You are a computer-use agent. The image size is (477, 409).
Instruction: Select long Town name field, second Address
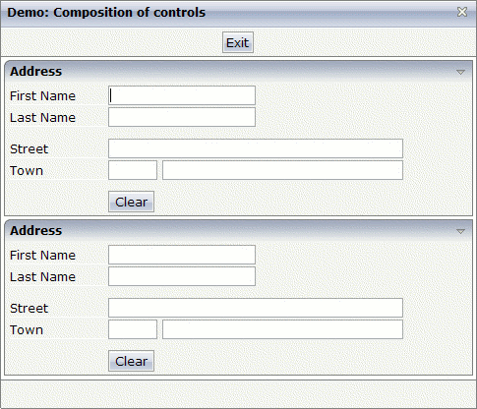pyautogui.click(x=282, y=329)
